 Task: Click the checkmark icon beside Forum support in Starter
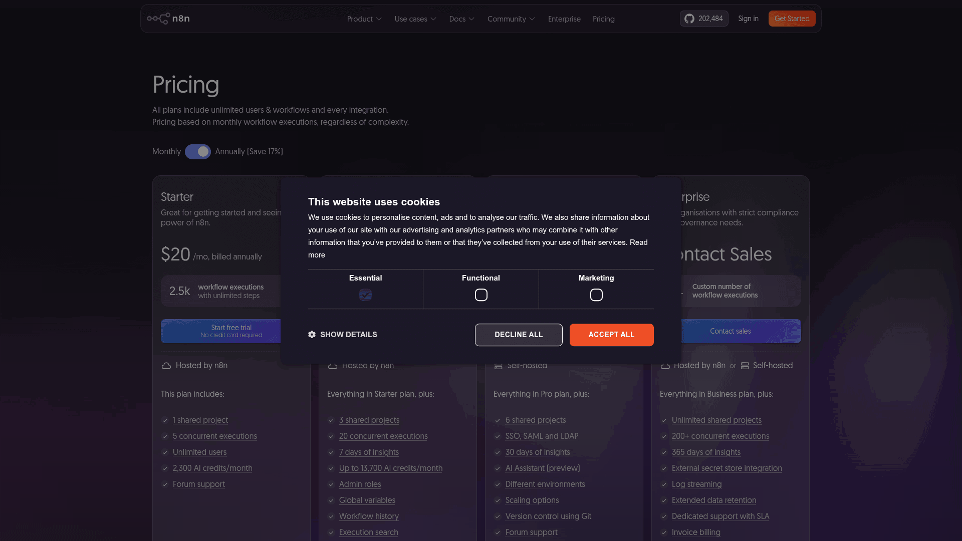165,484
